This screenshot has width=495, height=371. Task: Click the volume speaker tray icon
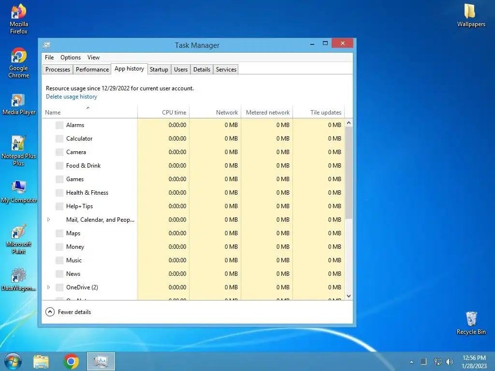coord(450,361)
